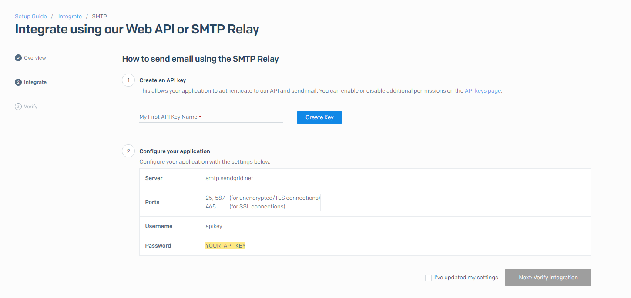Select the Integrate step number icon
The image size is (631, 298).
(18, 82)
